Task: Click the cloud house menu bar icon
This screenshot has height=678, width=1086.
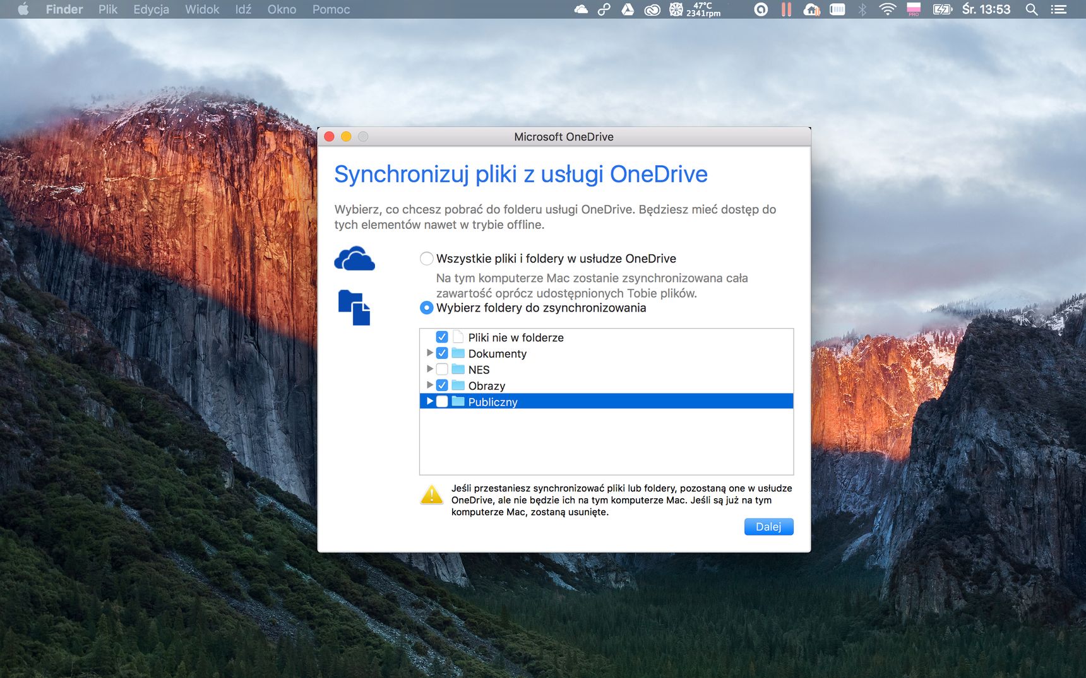Action: coord(811,9)
